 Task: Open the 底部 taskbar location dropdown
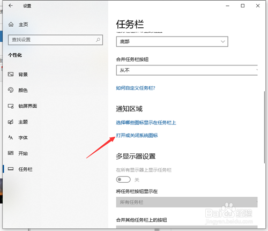172,42
